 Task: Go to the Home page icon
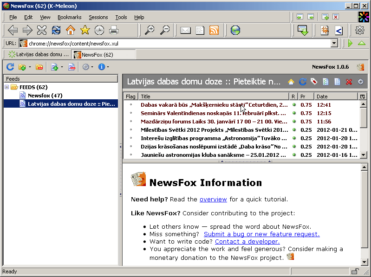click(71, 30)
